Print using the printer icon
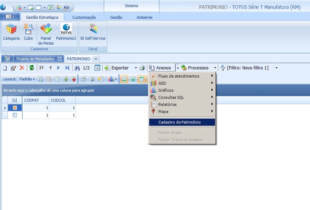Viewport: 310px width, 210px height. click(x=142, y=68)
